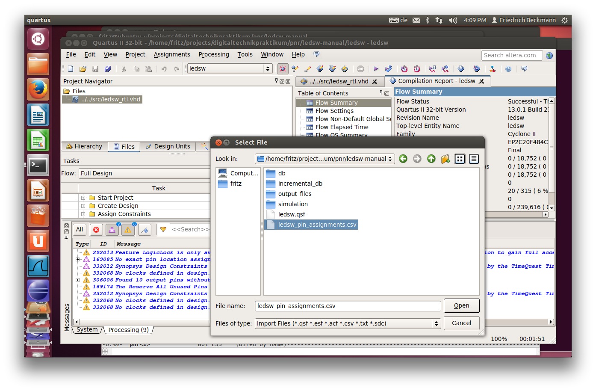
Task: Click the Open button in file dialog
Action: [x=461, y=305]
